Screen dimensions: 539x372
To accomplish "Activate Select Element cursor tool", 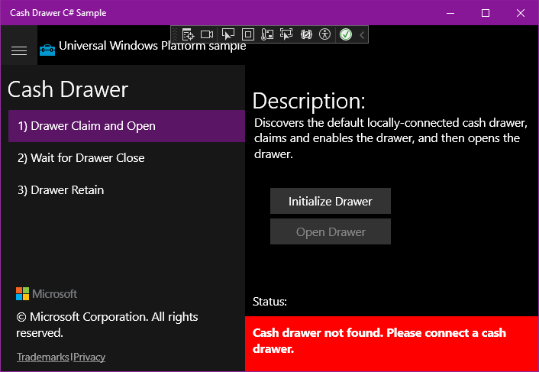I will point(228,34).
